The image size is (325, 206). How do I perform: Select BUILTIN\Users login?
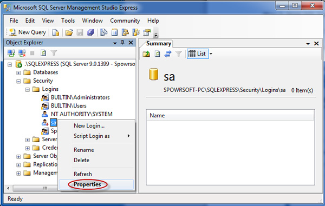[x=69, y=106]
